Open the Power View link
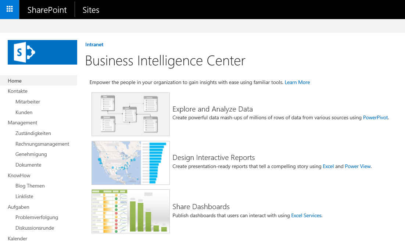The height and width of the screenshot is (244, 405). click(358, 166)
